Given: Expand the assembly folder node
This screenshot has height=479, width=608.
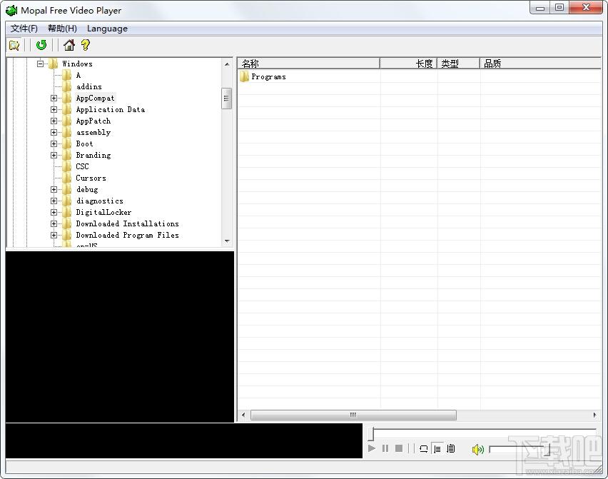Looking at the screenshot, I should tap(54, 132).
